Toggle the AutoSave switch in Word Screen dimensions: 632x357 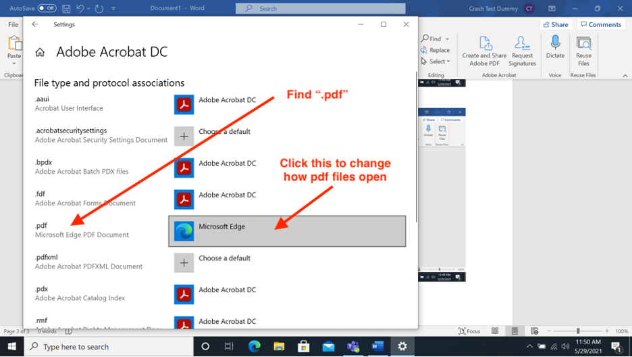pyautogui.click(x=47, y=8)
